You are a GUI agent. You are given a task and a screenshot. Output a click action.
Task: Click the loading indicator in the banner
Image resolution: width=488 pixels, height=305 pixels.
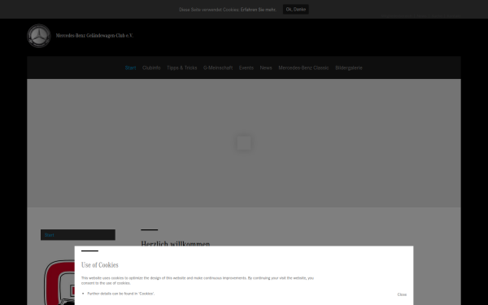coord(244,143)
